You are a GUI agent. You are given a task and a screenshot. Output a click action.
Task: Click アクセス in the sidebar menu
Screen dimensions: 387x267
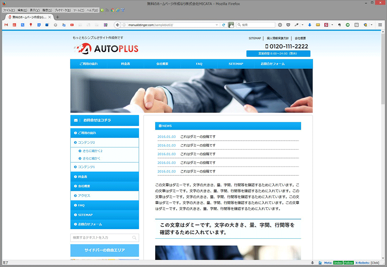(x=104, y=196)
